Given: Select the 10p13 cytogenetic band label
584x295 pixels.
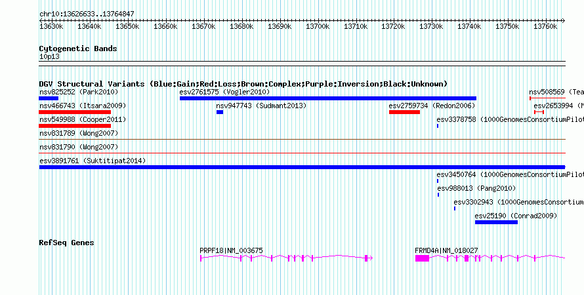Looking at the screenshot, I should [x=49, y=57].
